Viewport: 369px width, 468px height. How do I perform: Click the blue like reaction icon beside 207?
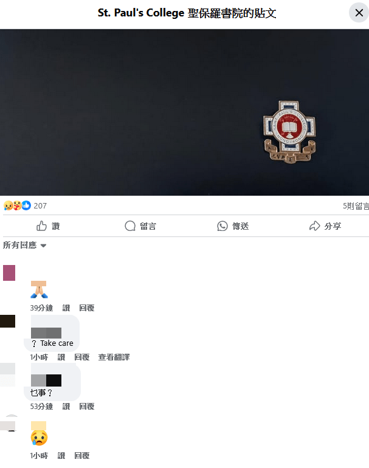(26, 205)
